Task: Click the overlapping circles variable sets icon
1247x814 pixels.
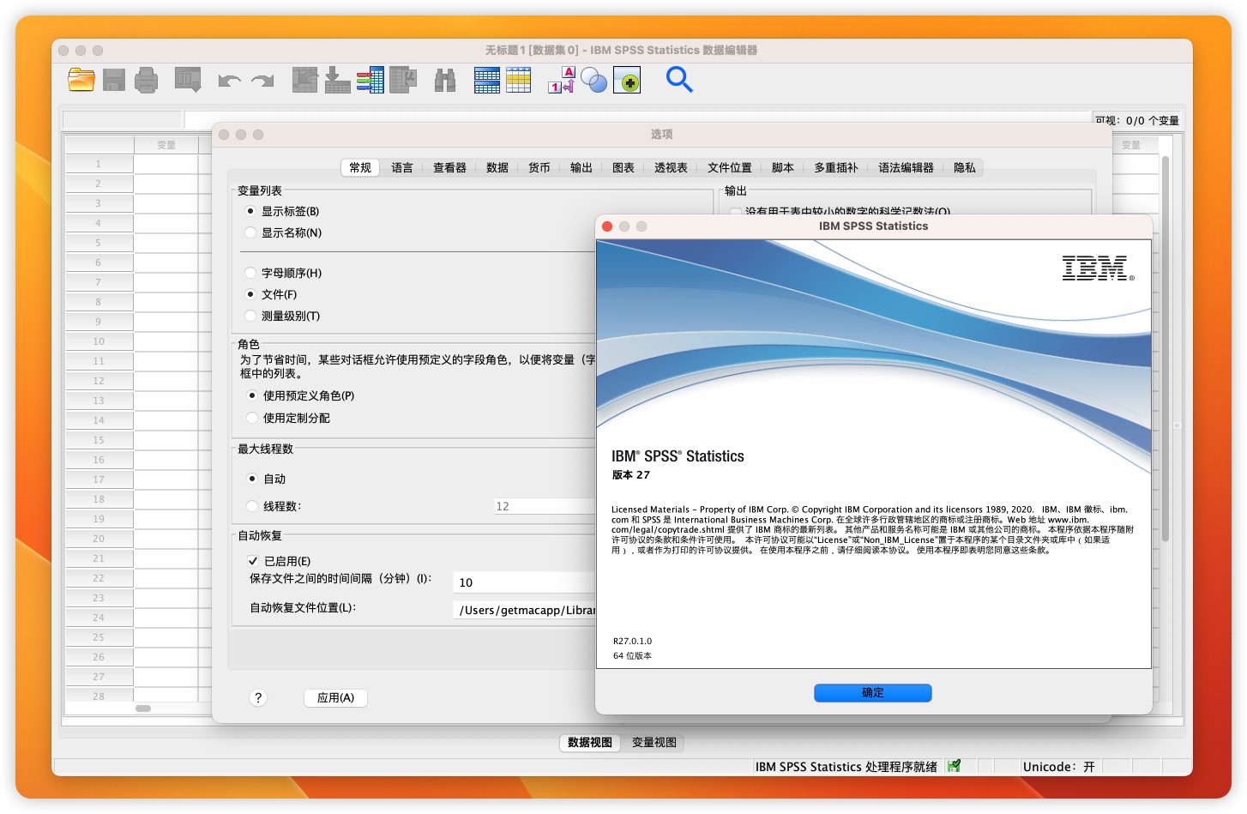Action: click(x=593, y=80)
